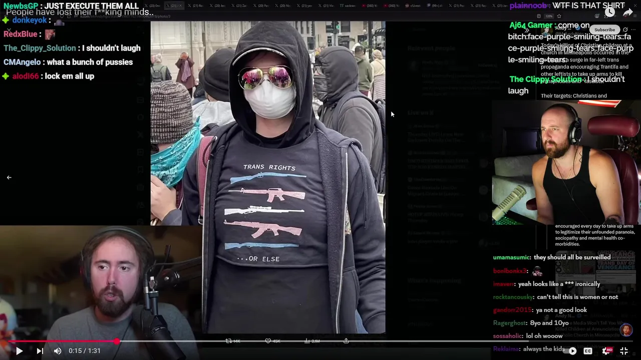Click the view count bars icon under photo

(x=307, y=341)
